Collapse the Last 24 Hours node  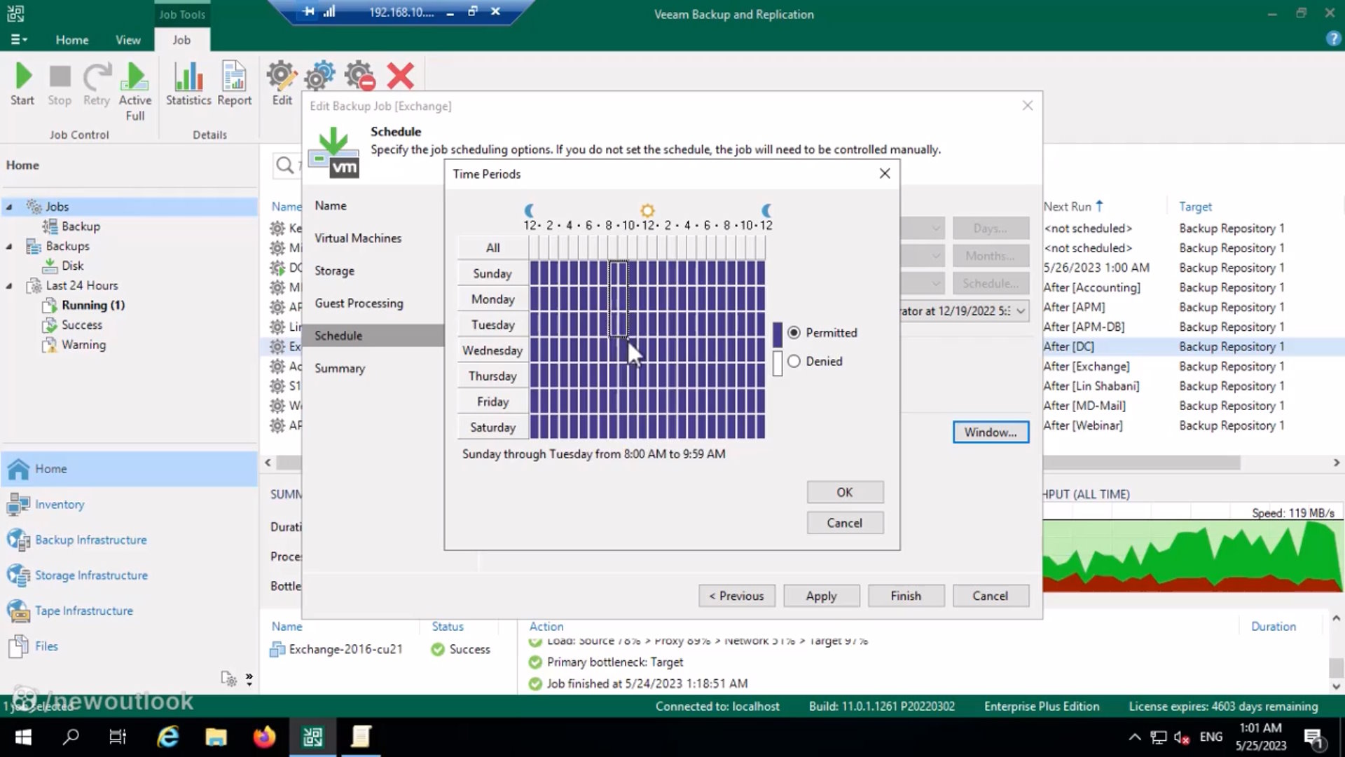[9, 285]
